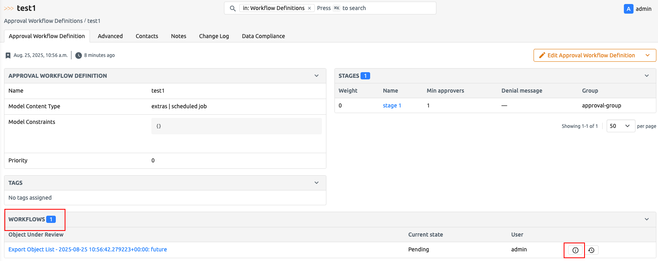The width and height of the screenshot is (658, 261).
Task: Click the Nautobot logo arrows icon
Action: [9, 8]
